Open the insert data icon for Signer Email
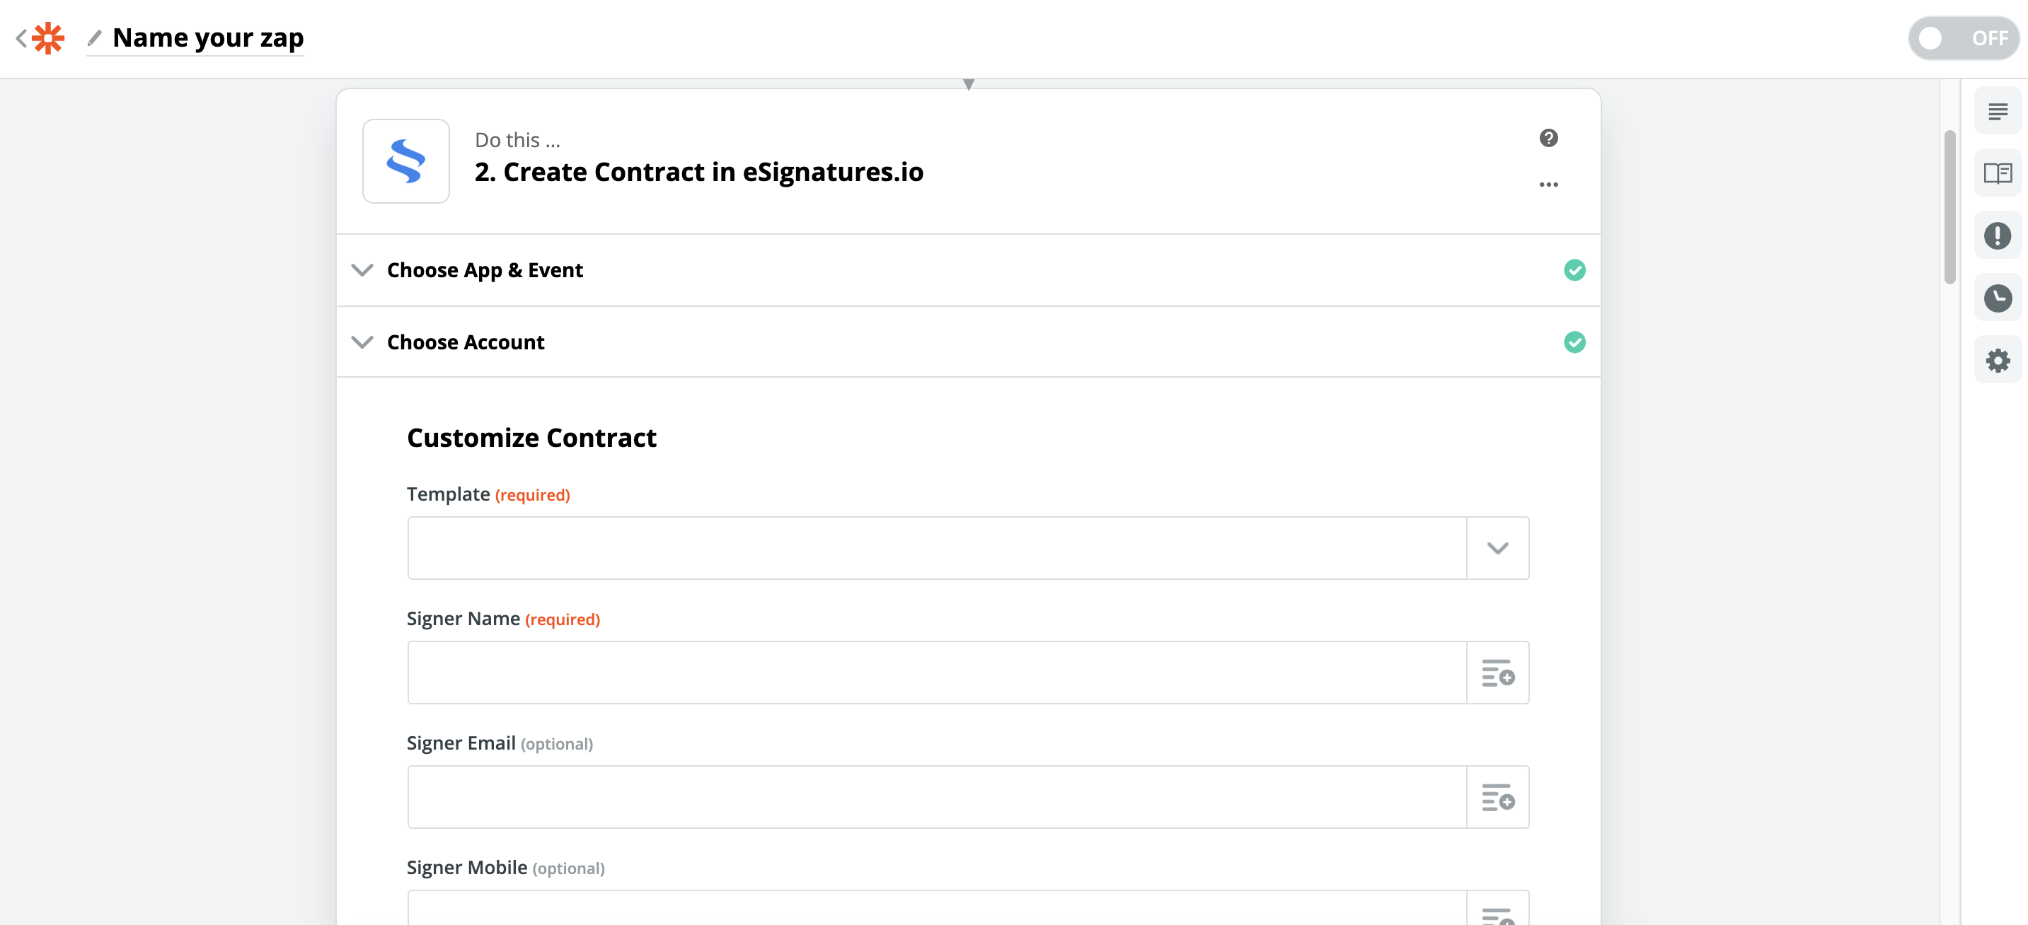 click(1497, 797)
